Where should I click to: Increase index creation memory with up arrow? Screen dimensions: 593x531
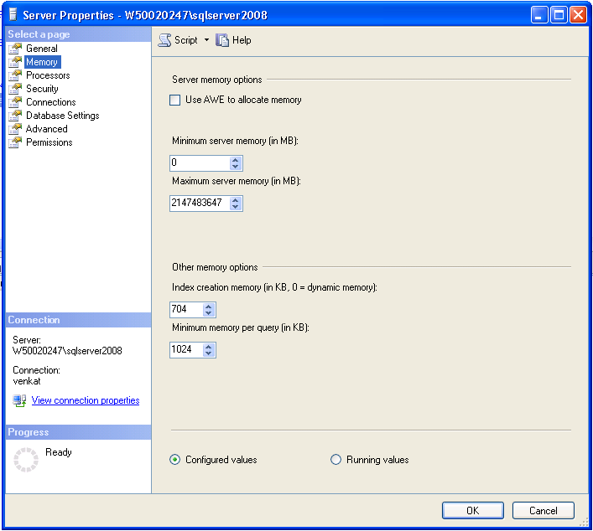[x=208, y=307]
